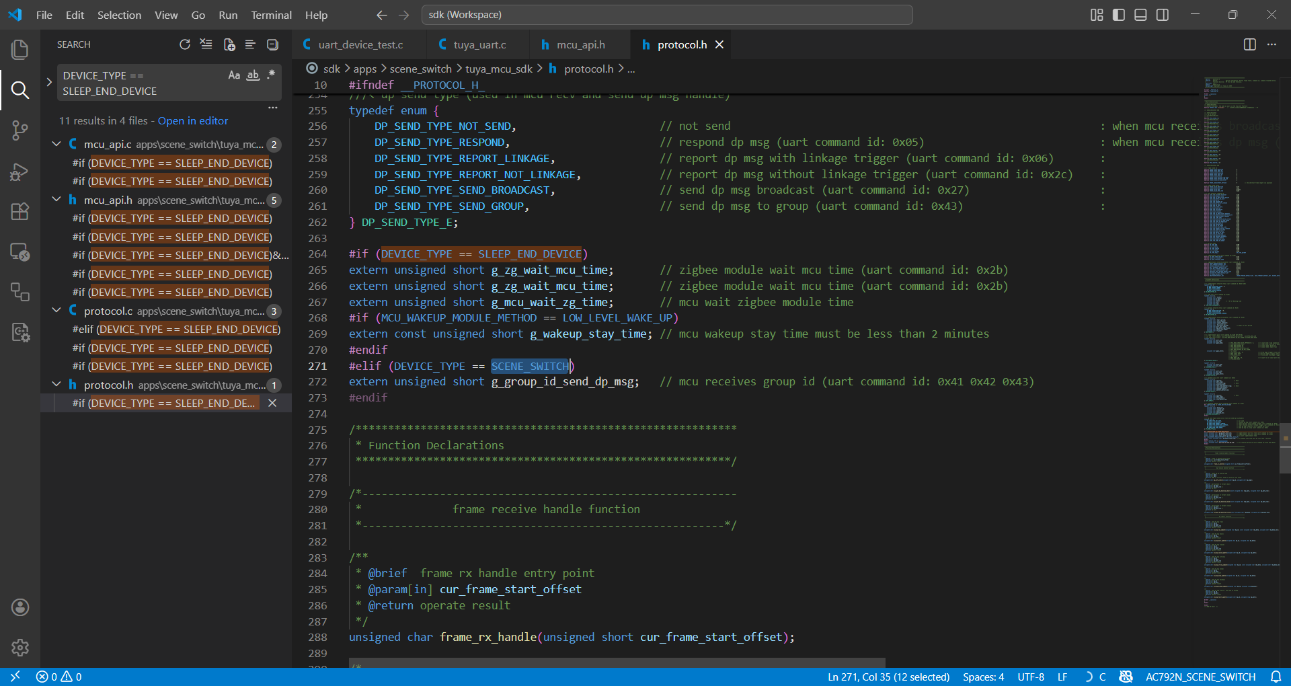Screen dimensions: 1291x686
Task: Expand the replace field toggle chevron
Action: point(49,82)
